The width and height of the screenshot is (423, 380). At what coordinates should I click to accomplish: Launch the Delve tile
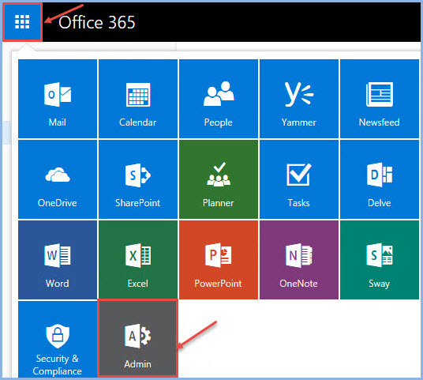pyautogui.click(x=380, y=179)
